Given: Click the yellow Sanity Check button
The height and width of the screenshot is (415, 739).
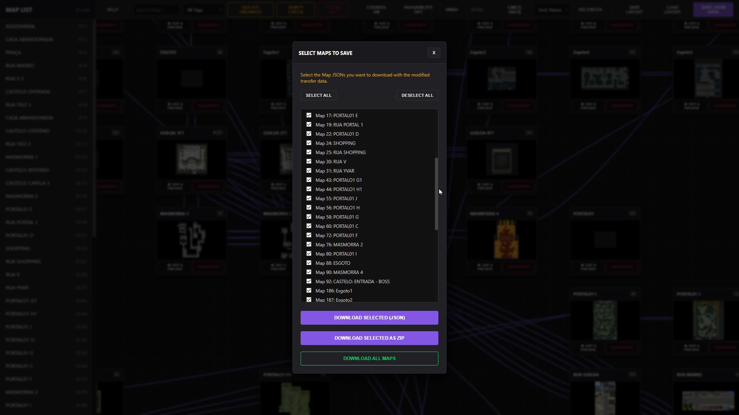Looking at the screenshot, I should coord(296,10).
